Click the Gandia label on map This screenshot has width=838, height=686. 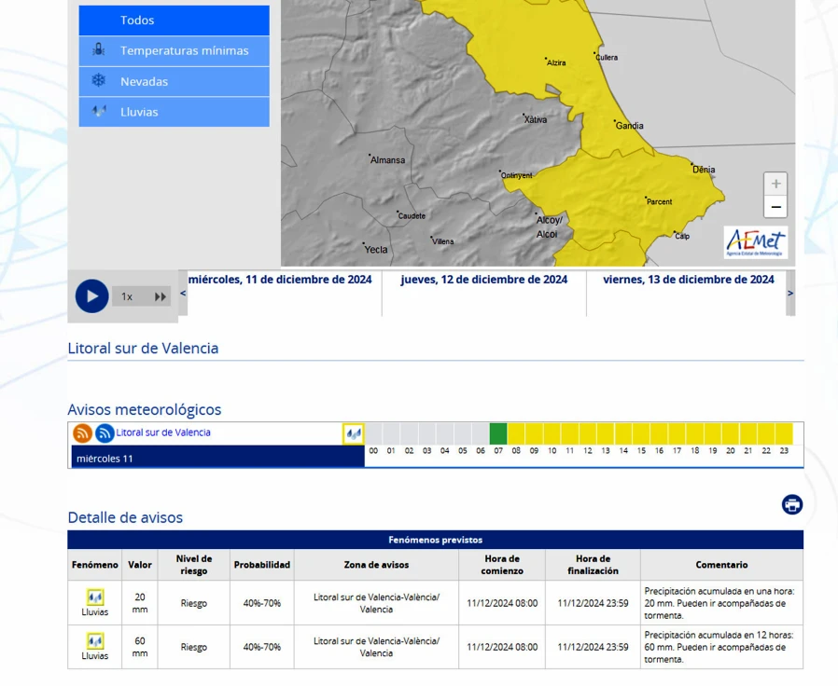629,126
